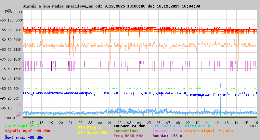Select the Connections 1 legend entry
Screen dimensions: 260x140
(128, 131)
